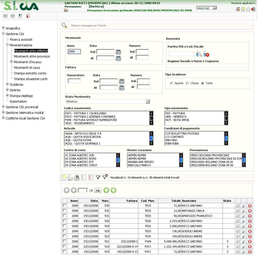259x256 pixels.
Task: Click the green bookmark icon in left toolbar
Action: pyautogui.click(x=20, y=16)
